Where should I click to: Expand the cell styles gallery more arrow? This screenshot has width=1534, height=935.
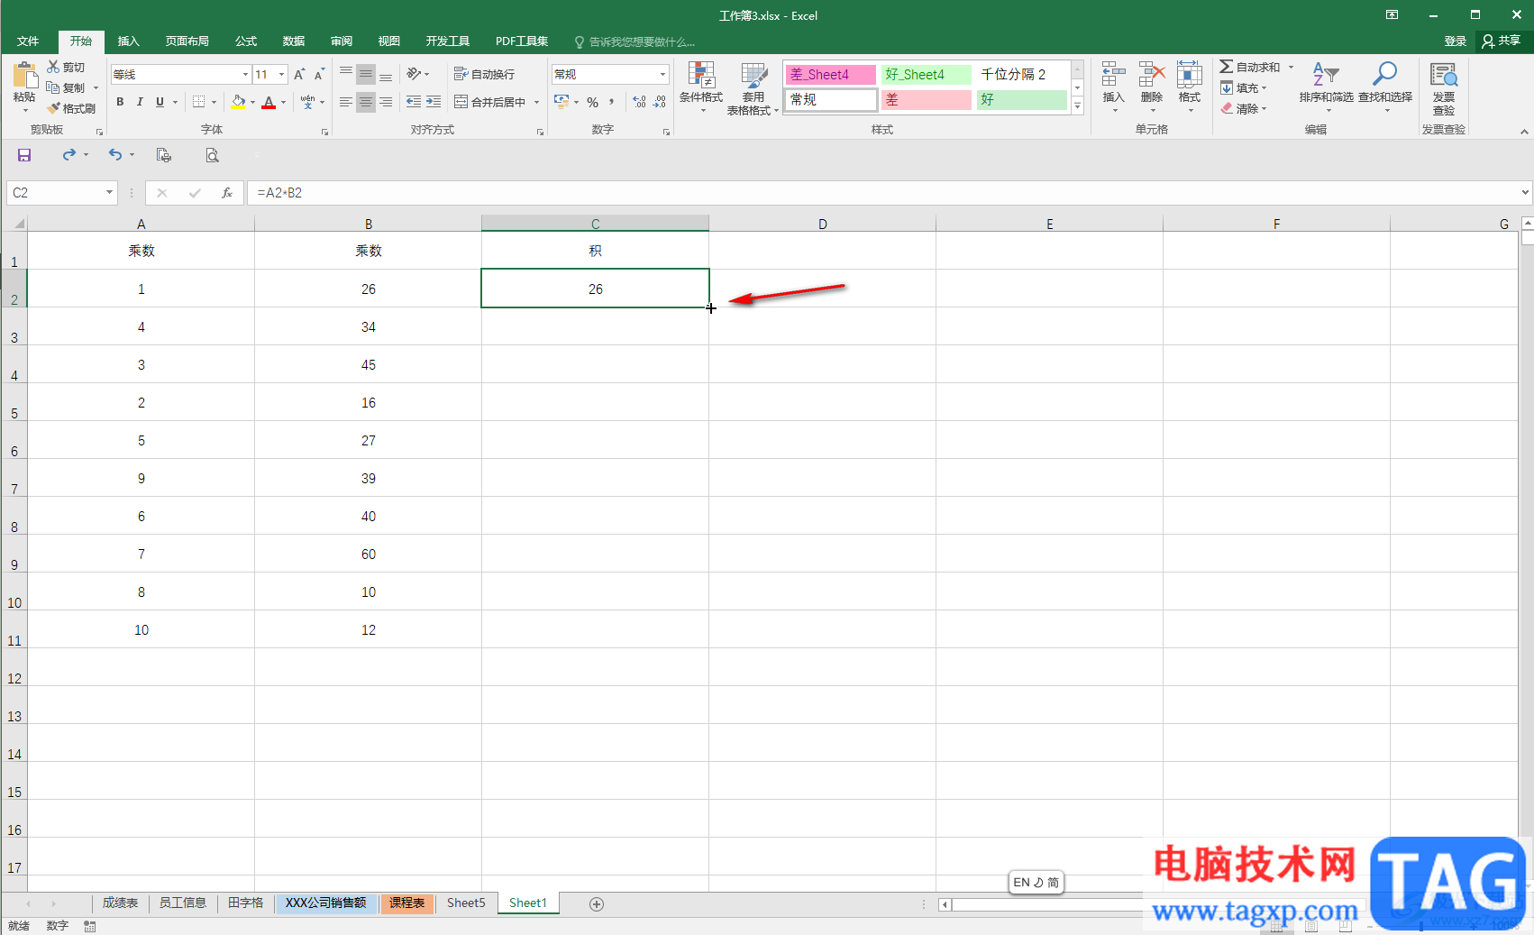[x=1077, y=106]
